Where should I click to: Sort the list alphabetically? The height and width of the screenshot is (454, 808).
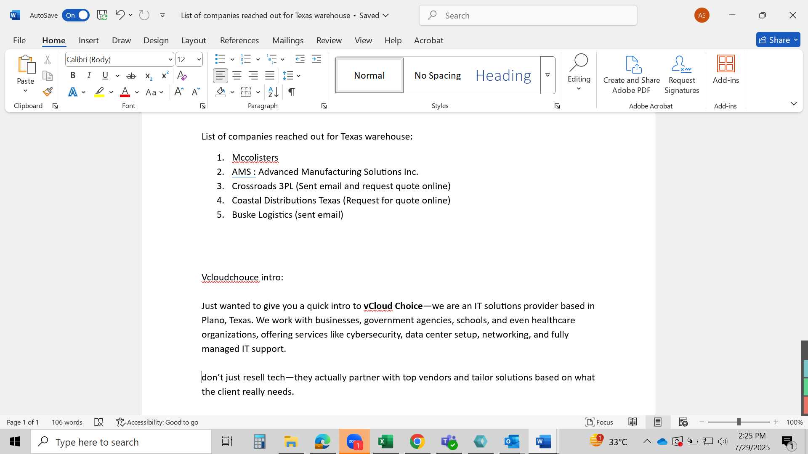pyautogui.click(x=273, y=92)
